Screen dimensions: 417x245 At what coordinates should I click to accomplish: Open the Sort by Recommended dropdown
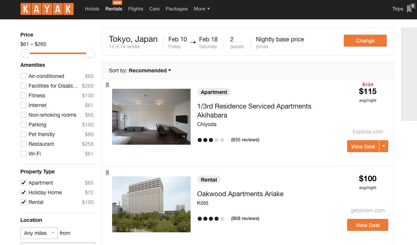[x=140, y=70]
